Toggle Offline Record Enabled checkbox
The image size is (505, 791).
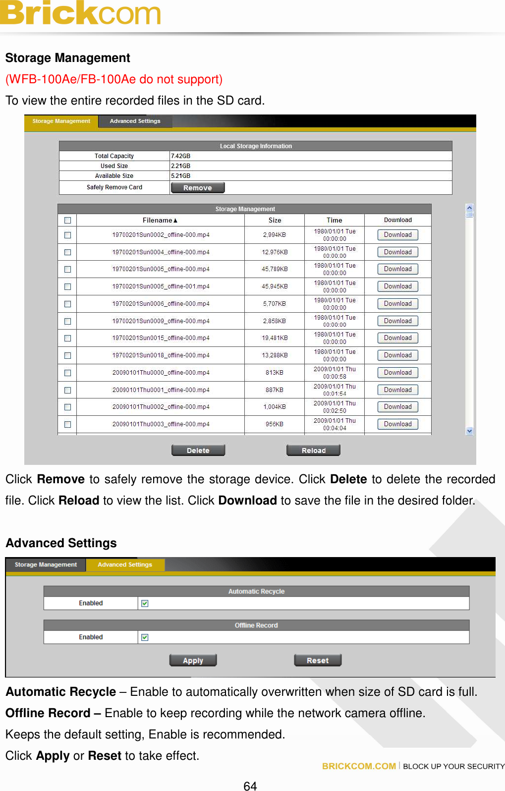pos(145,637)
